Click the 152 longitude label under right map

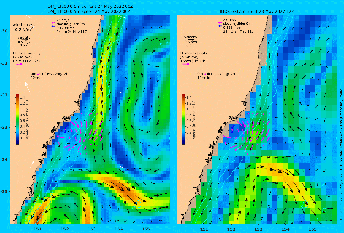coord(231,229)
